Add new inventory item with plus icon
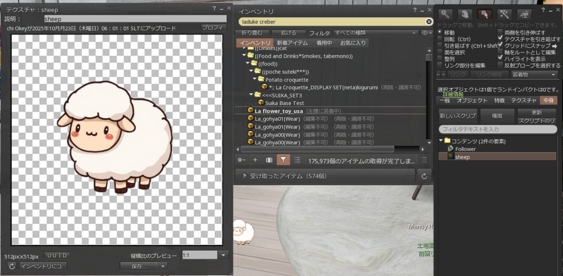563x276 pixels. click(x=255, y=160)
